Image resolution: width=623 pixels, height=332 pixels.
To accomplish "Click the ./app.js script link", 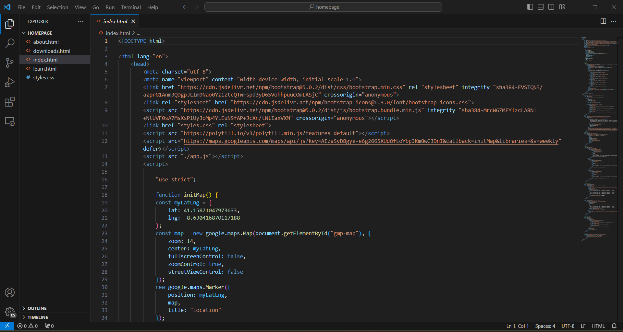I will 196,156.
